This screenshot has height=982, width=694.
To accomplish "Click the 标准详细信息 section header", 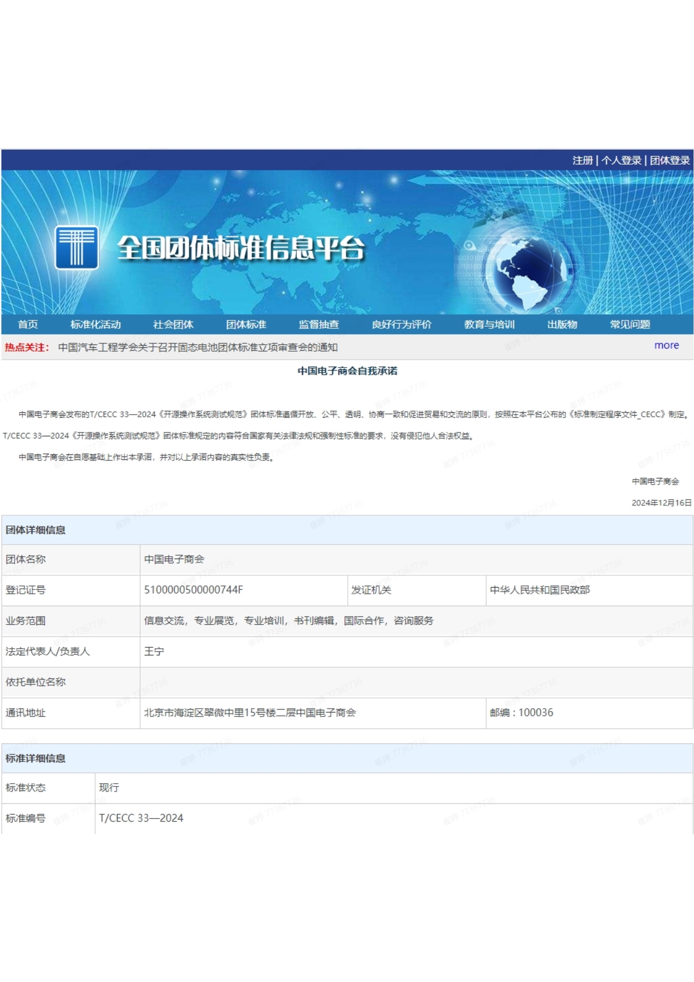I will pos(35,758).
